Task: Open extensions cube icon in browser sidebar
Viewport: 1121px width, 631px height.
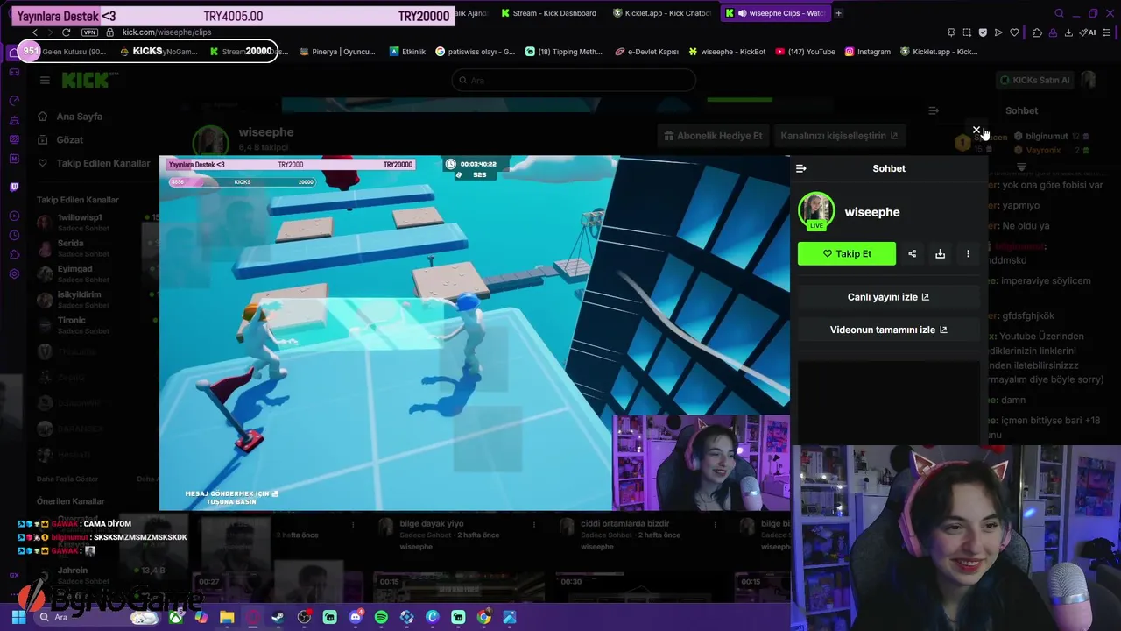Action: pyautogui.click(x=14, y=254)
